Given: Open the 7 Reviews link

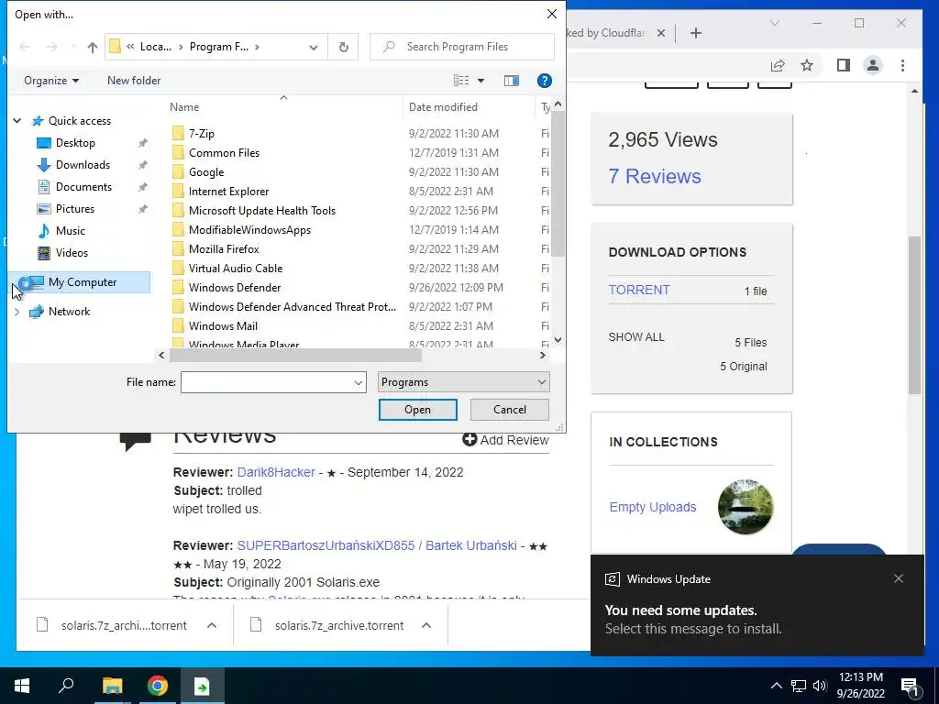Looking at the screenshot, I should pos(654,176).
